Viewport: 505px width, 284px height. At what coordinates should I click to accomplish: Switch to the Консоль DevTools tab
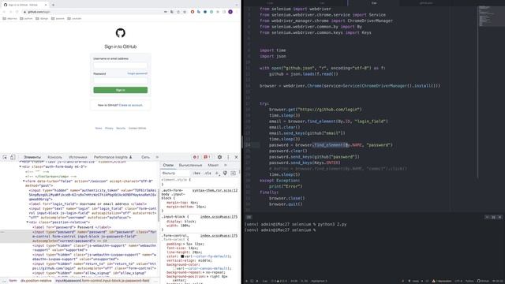tap(55, 157)
